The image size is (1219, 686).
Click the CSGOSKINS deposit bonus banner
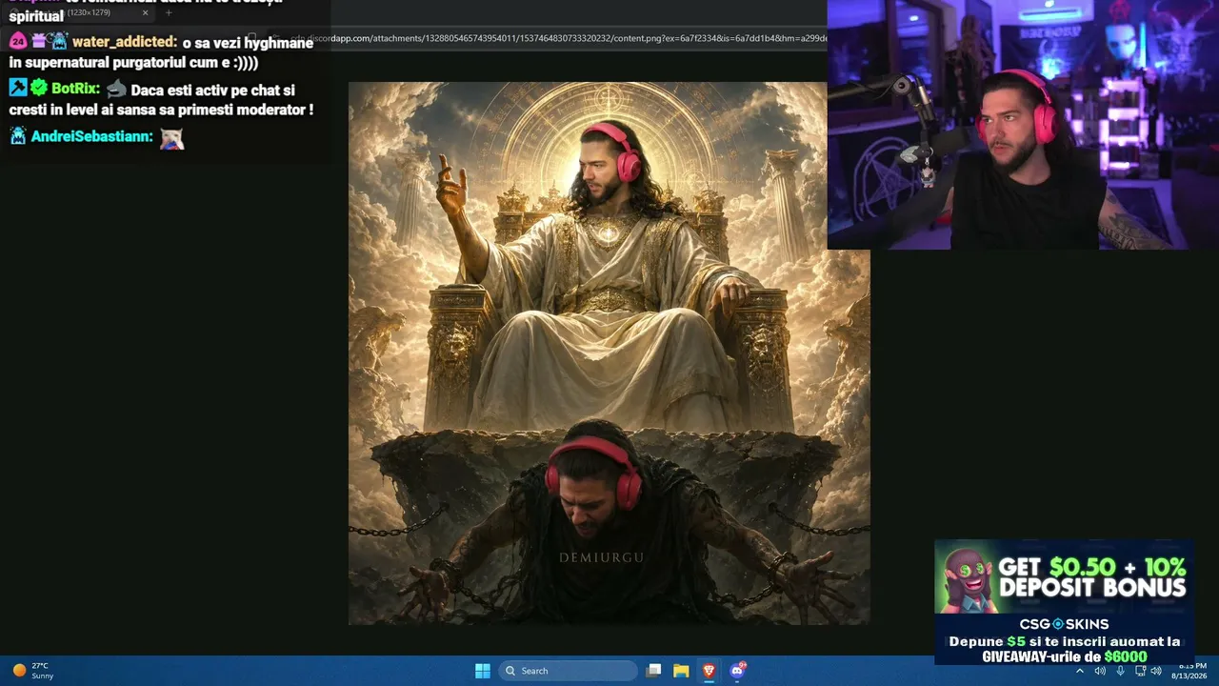[1064, 602]
